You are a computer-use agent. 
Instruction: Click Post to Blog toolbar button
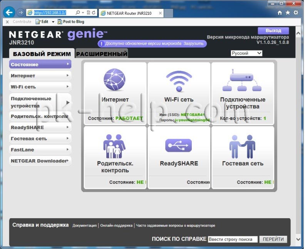(71, 22)
